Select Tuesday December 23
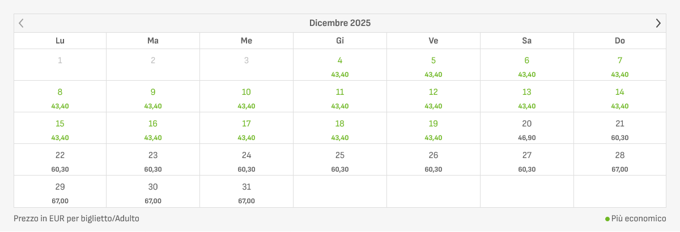680x232 pixels. [153, 160]
